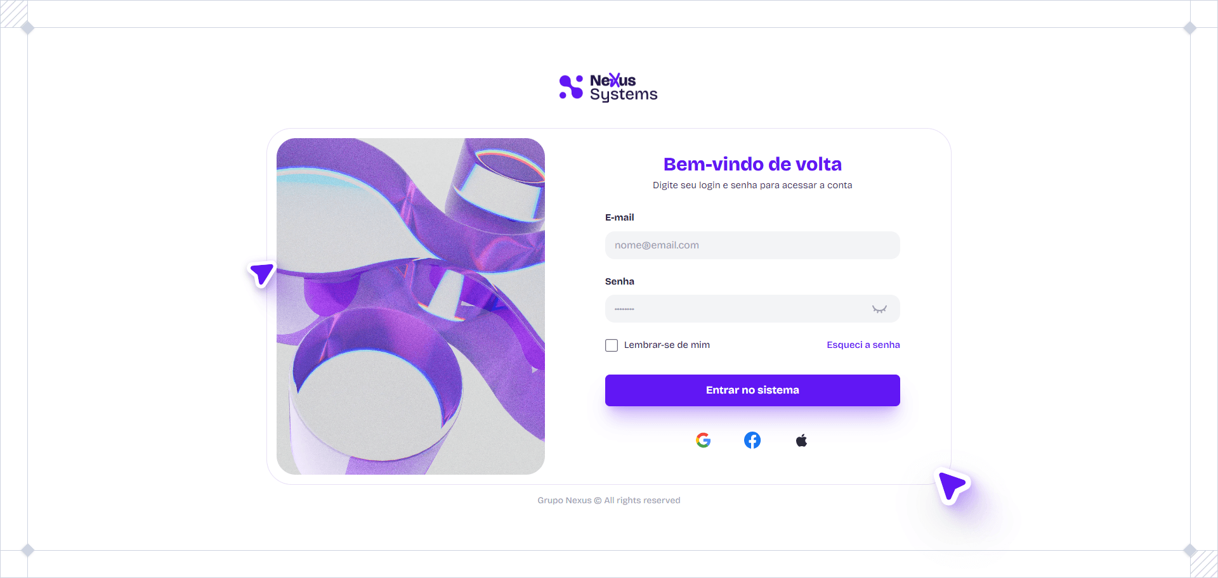The image size is (1218, 578).
Task: Open the Esqueci a senha link
Action: pos(863,345)
